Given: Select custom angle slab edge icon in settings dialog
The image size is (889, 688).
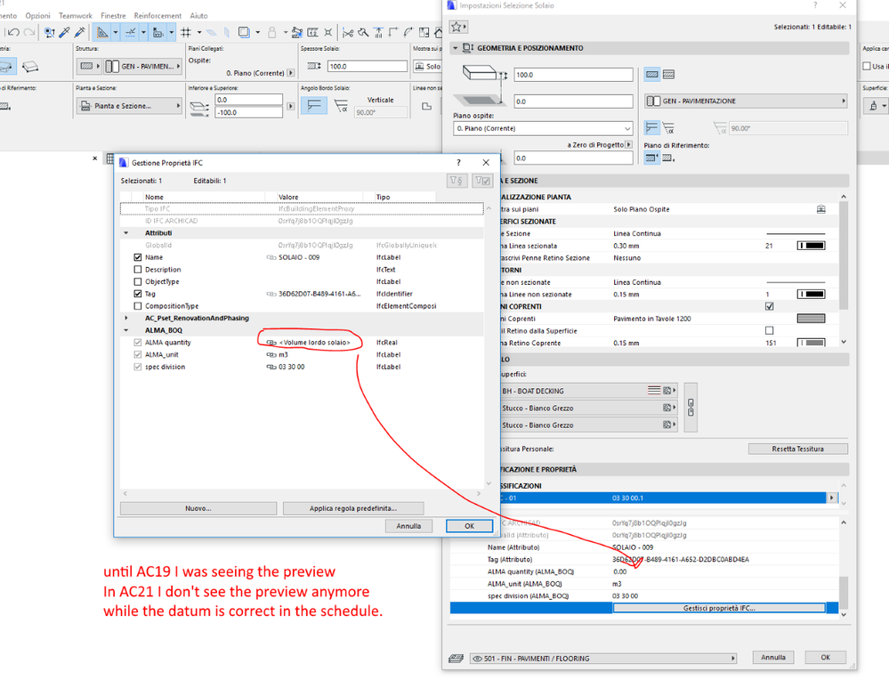Looking at the screenshot, I should click(x=668, y=128).
